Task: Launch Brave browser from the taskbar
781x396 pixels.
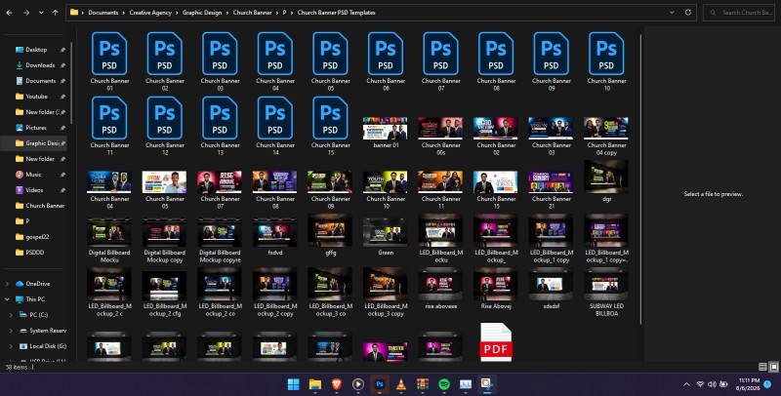Action: pyautogui.click(x=337, y=384)
